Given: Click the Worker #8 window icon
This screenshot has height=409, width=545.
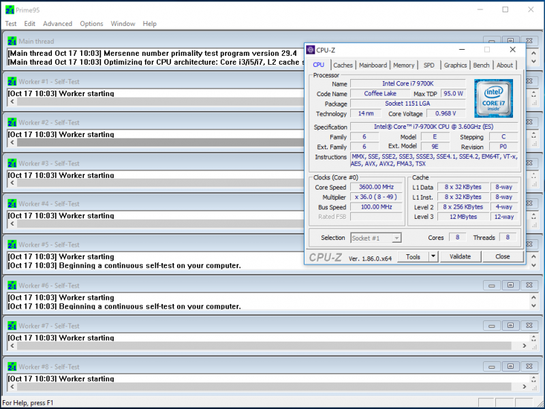Looking at the screenshot, I should [x=12, y=367].
